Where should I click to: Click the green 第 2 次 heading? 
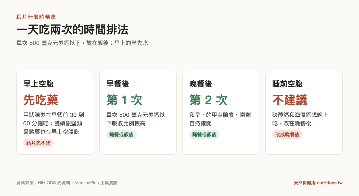tap(208, 100)
